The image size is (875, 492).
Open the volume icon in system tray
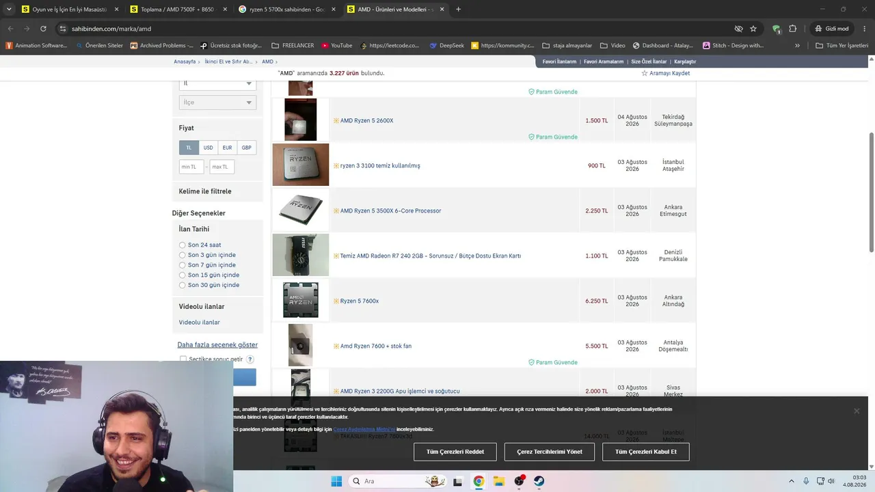[x=831, y=481]
